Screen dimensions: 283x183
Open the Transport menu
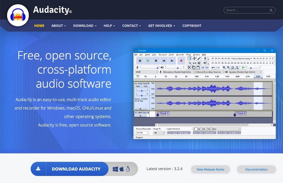click(x=163, y=55)
